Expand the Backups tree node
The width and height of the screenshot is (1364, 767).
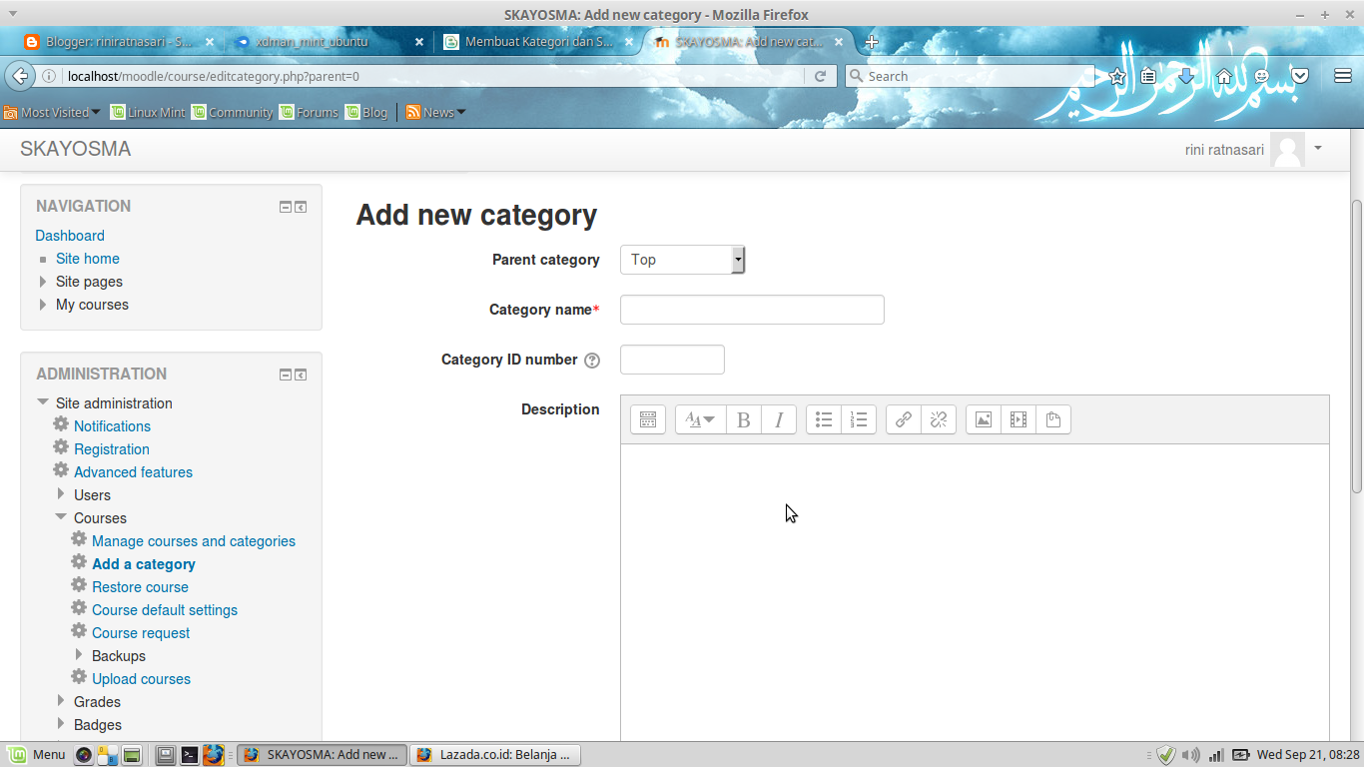tap(79, 655)
